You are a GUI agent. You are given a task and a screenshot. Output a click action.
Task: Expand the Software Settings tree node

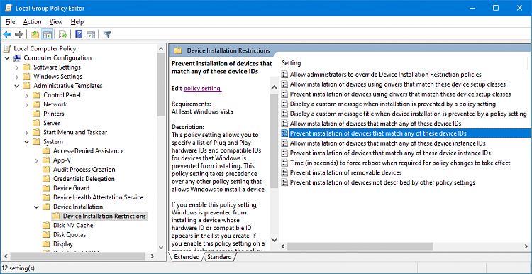coord(16,67)
